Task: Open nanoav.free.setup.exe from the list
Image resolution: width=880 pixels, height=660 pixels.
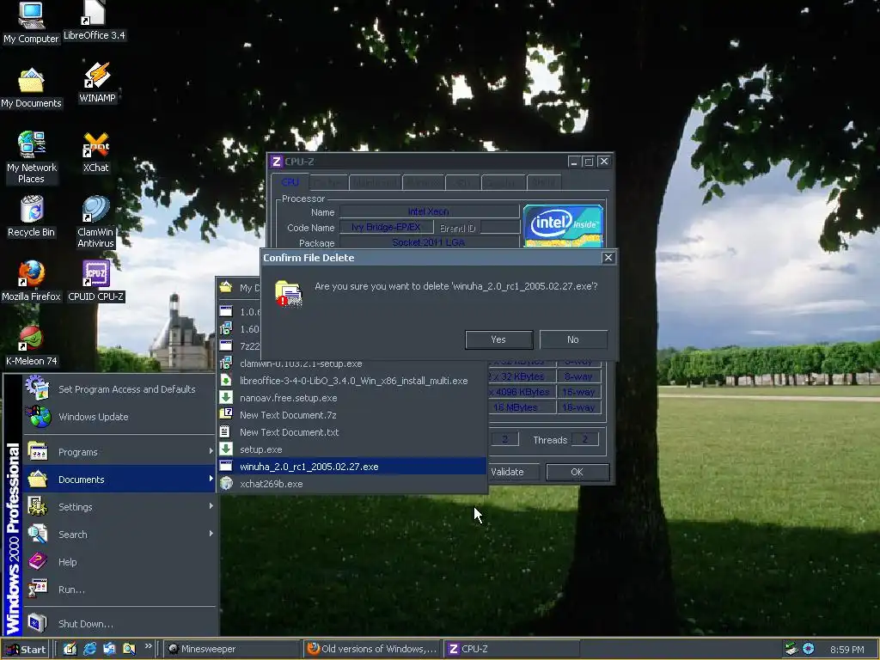Action: click(351, 398)
